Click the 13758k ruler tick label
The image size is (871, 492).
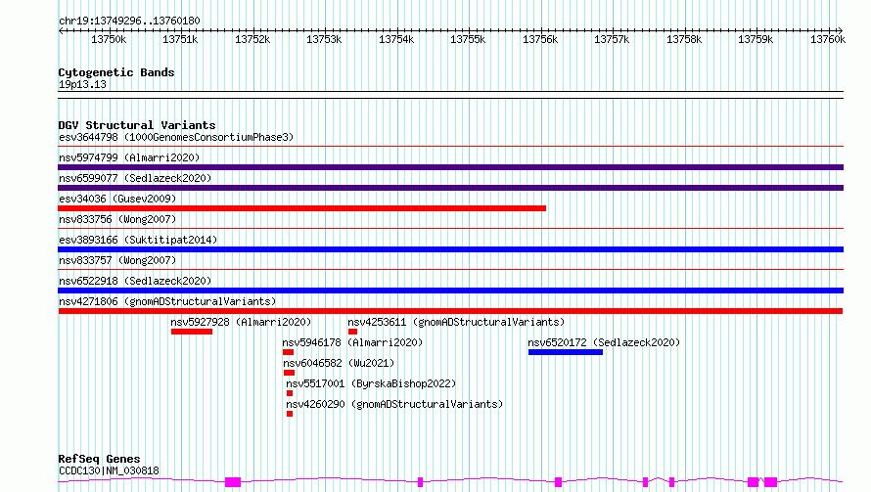coord(684,39)
